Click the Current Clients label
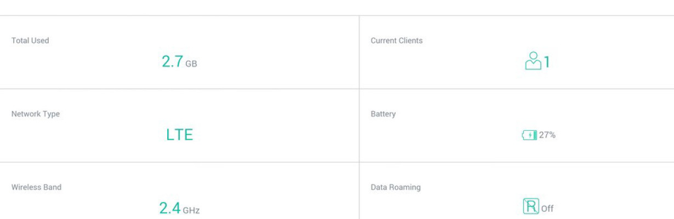This screenshot has width=674, height=219. coord(397,41)
